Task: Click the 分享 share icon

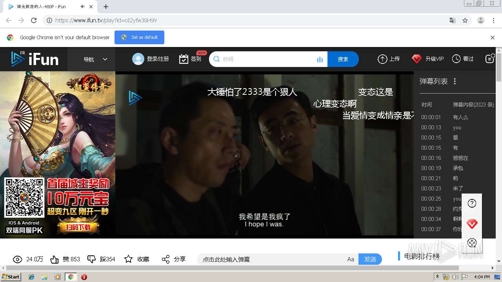Action: 166,259
